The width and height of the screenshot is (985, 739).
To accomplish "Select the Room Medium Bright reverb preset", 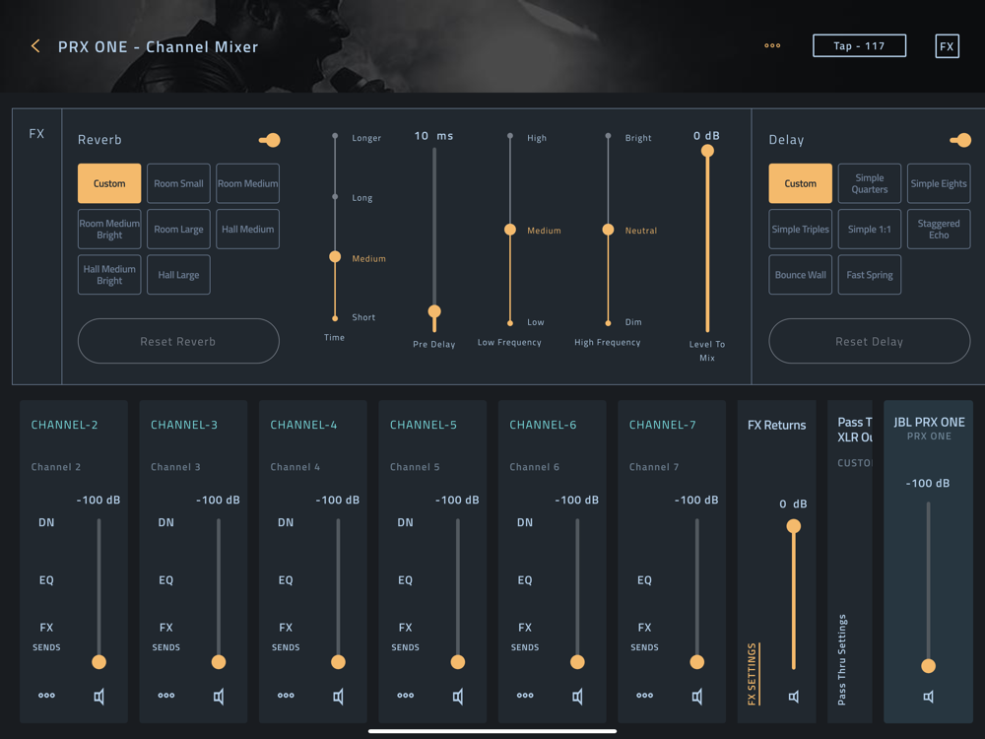I will [x=109, y=230].
